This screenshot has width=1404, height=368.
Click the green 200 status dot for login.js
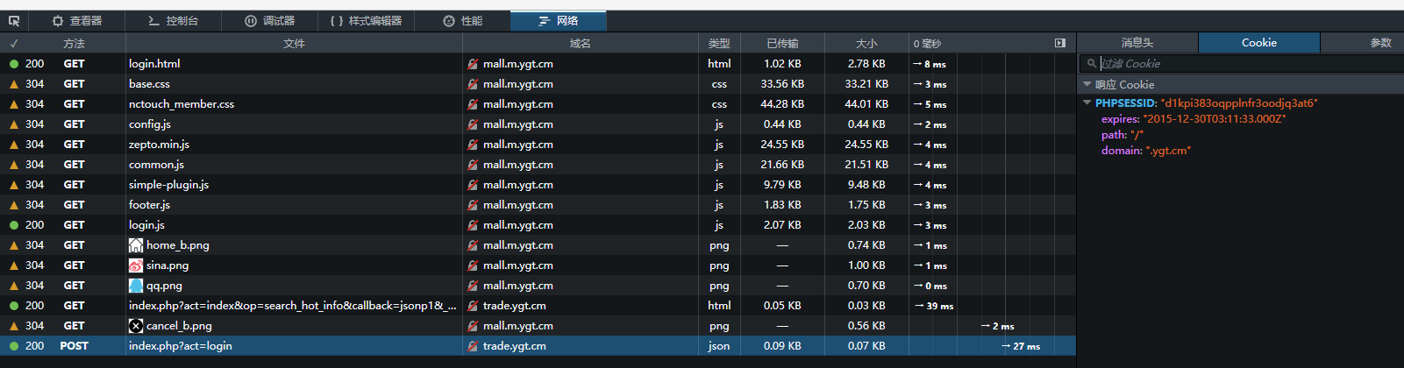(14, 225)
